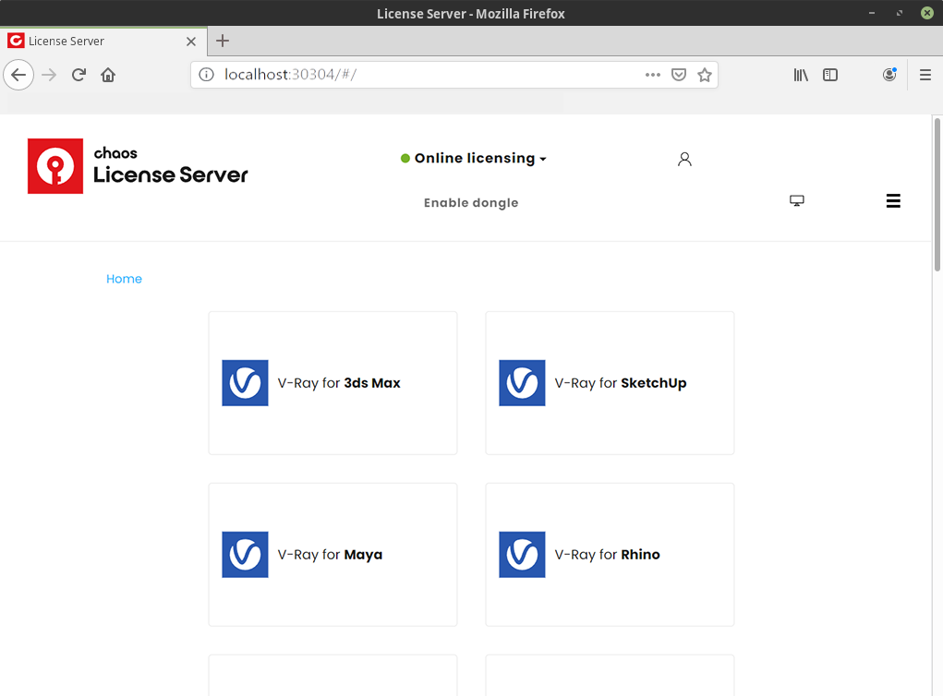Go back to previous page

[18, 75]
